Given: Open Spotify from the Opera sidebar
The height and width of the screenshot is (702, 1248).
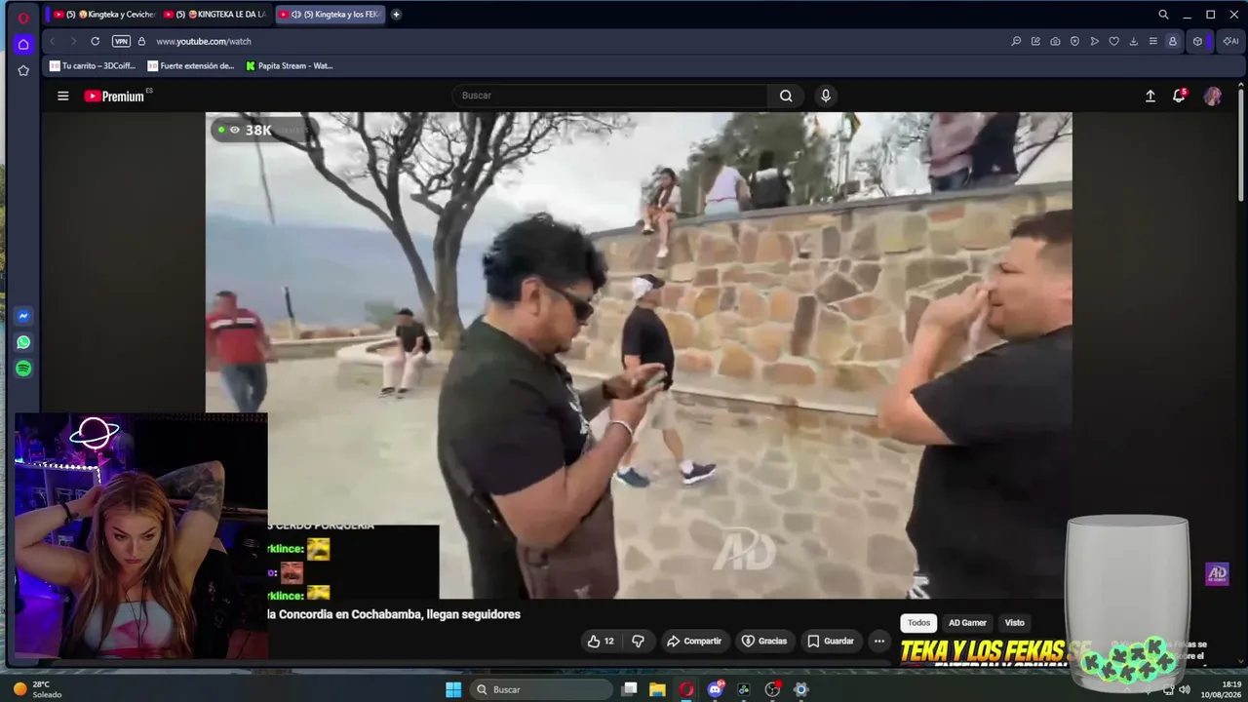Looking at the screenshot, I should (x=23, y=369).
